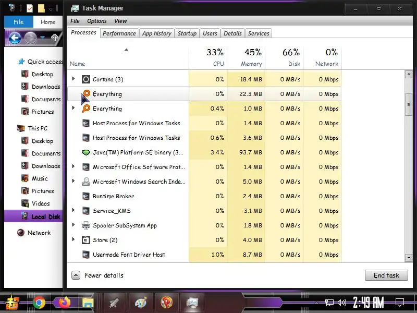Click the Store process icon
Viewport: 417px width, 313px height.
(85, 240)
